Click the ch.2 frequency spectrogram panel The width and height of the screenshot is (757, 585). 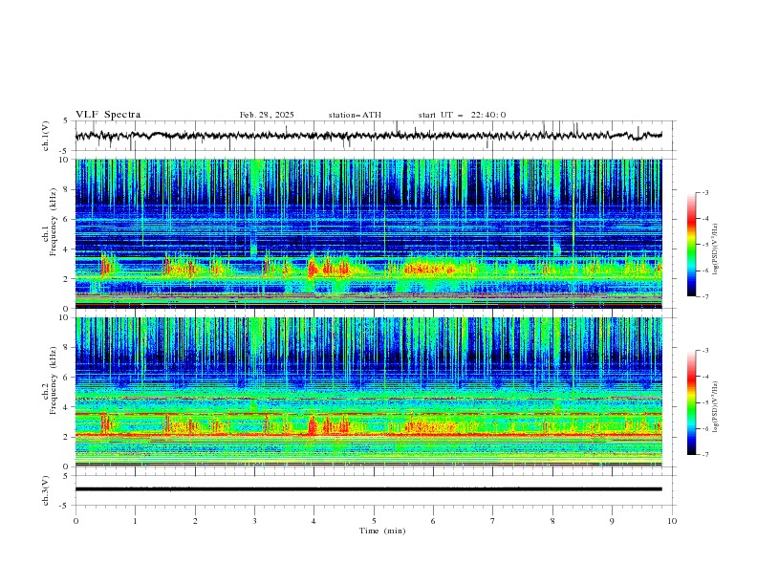tap(369, 392)
